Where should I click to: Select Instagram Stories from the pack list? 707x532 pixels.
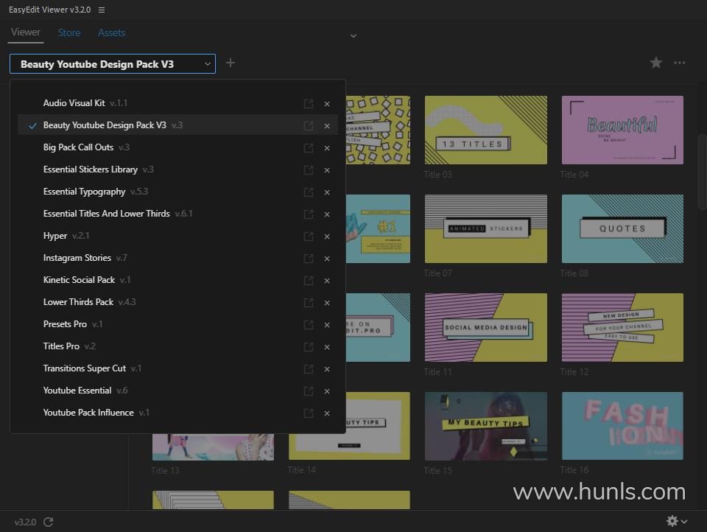click(77, 258)
